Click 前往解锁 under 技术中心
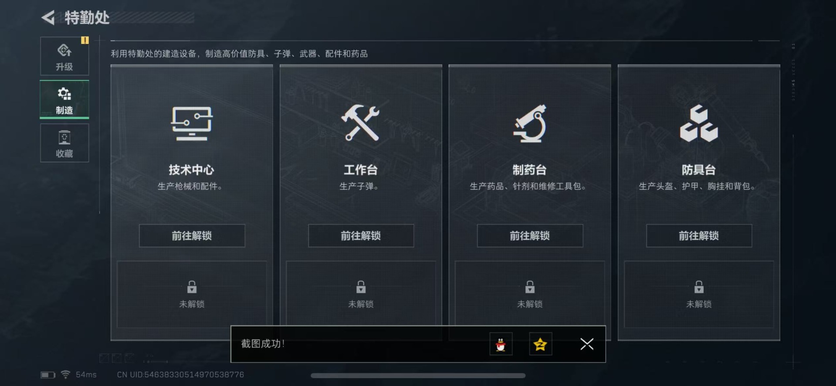836x386 pixels. click(192, 236)
